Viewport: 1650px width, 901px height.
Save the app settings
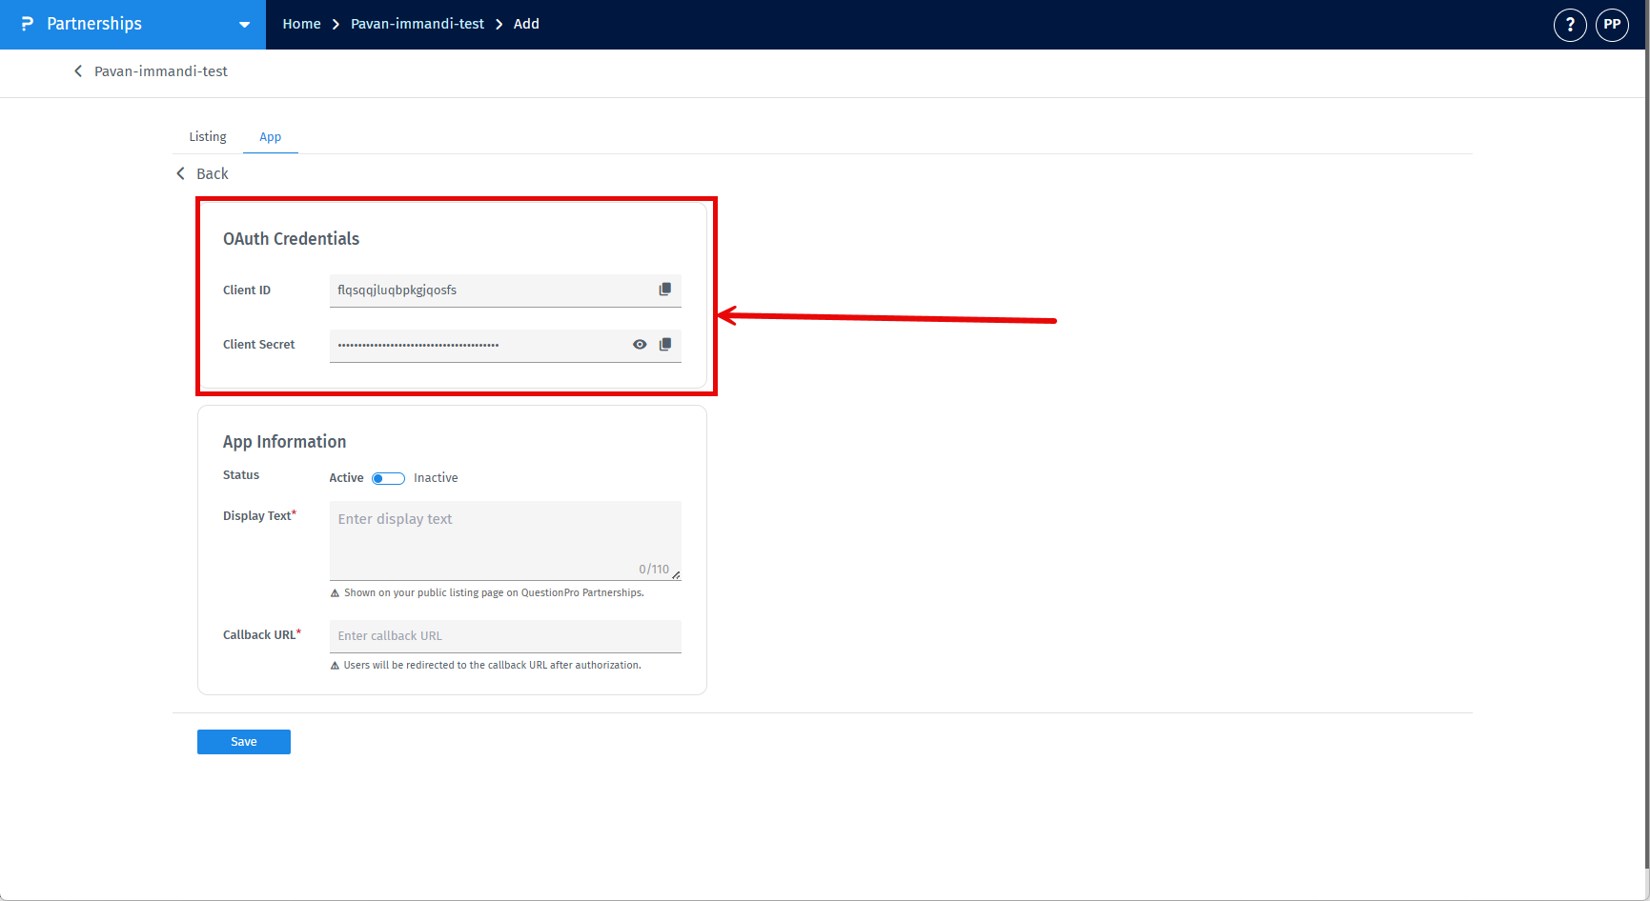point(244,742)
